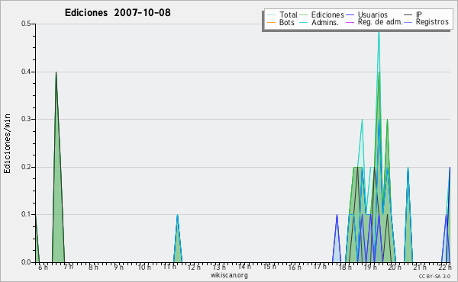Click the Ediciones/min y-axis label

[x=7, y=143]
